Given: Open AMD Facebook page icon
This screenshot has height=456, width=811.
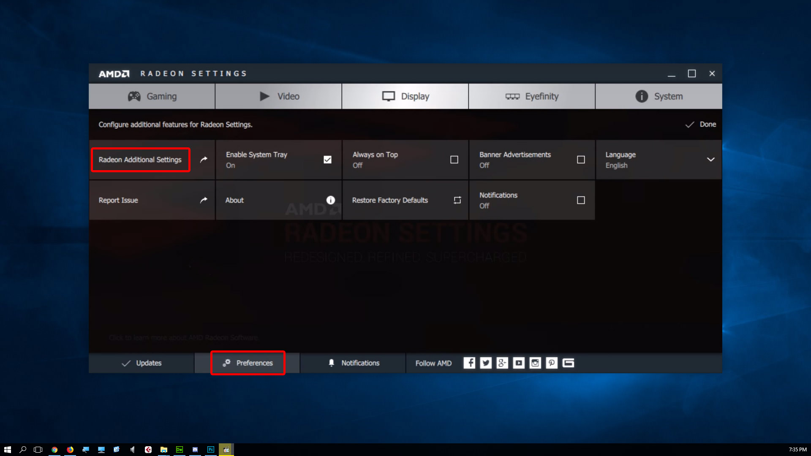Looking at the screenshot, I should [469, 363].
